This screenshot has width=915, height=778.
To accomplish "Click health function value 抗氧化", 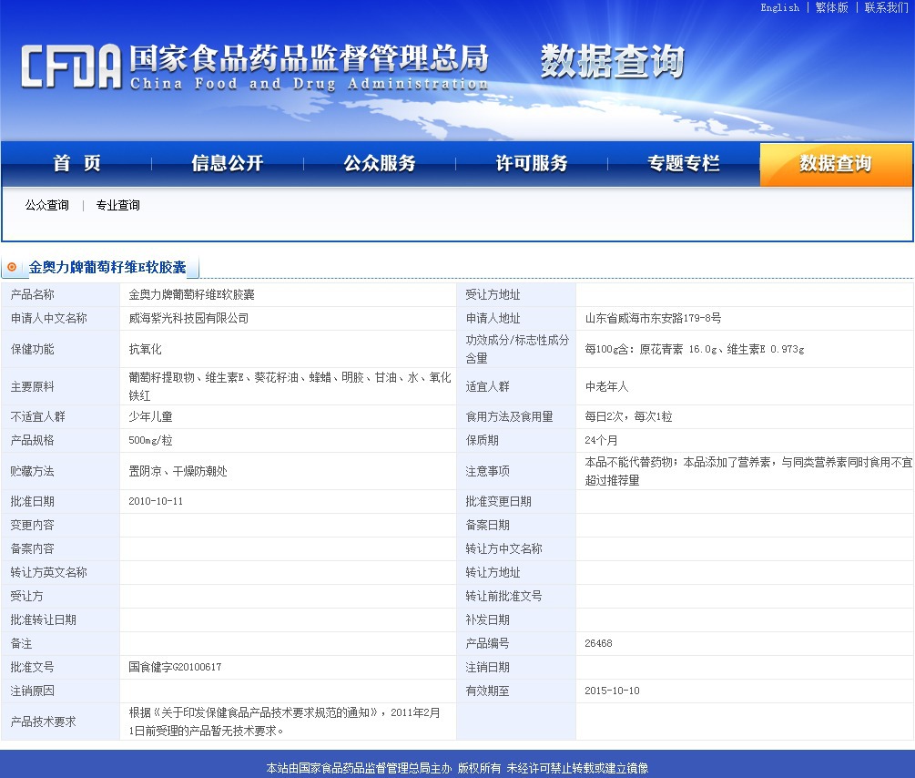I will point(145,349).
